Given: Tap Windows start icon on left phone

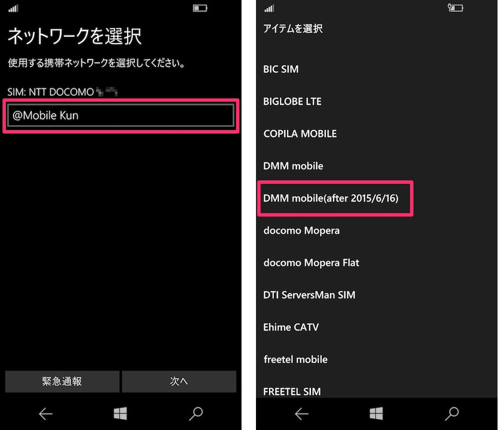Looking at the screenshot, I should [x=121, y=414].
